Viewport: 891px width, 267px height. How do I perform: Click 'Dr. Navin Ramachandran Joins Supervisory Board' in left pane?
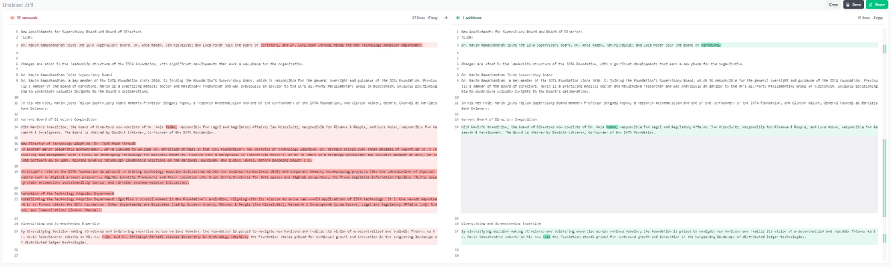coord(66,76)
